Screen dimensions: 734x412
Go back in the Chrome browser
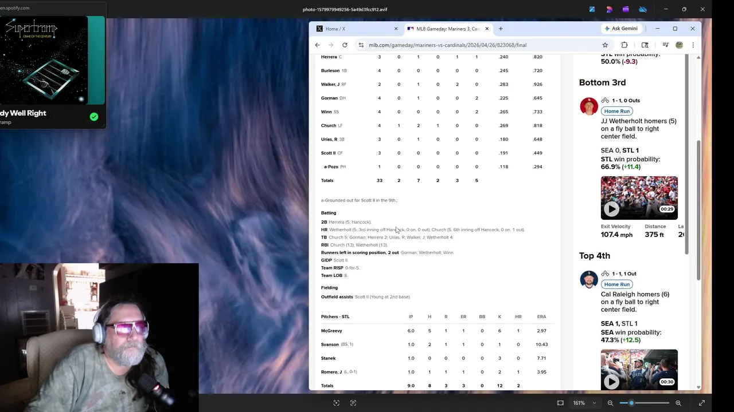[317, 45]
